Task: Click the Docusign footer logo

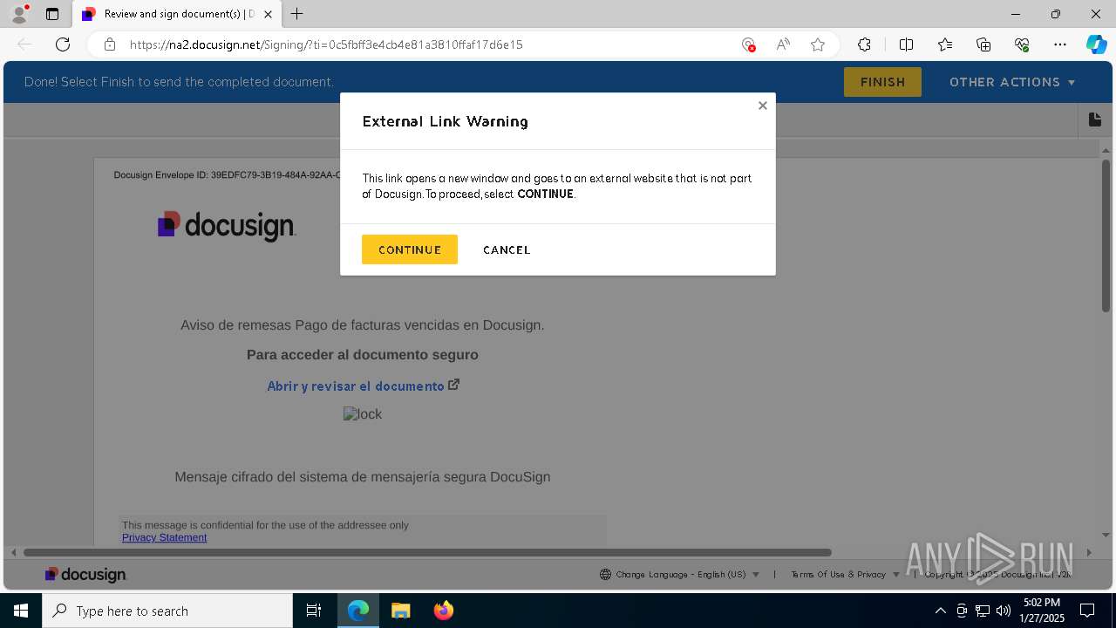Action: click(x=86, y=574)
